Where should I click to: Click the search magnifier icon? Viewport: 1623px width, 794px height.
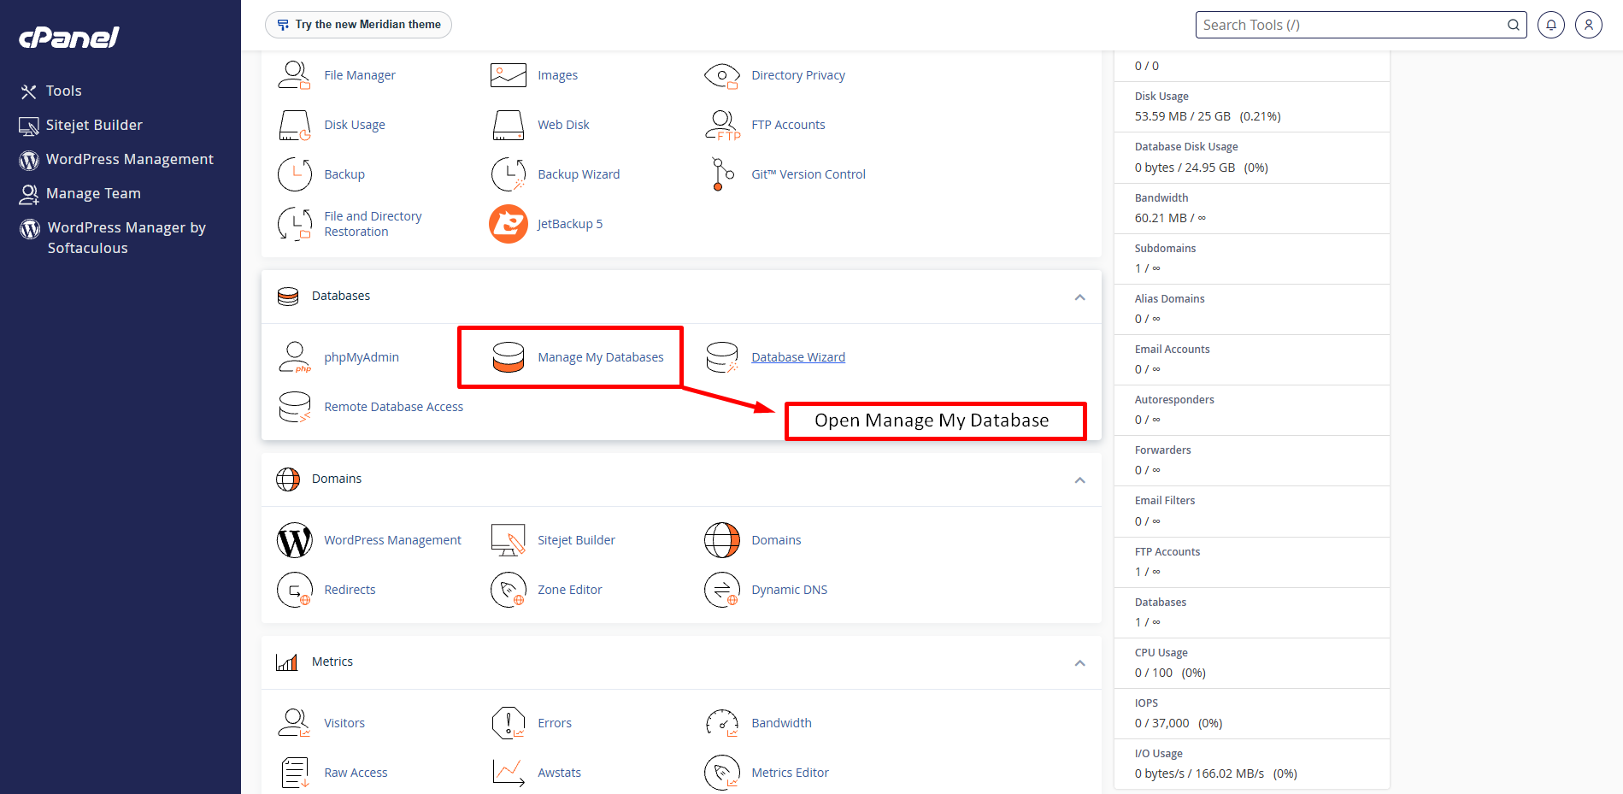pos(1514,25)
